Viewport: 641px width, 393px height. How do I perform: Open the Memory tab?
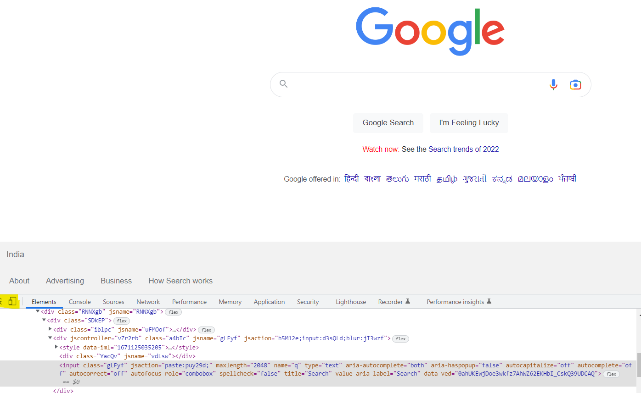tap(230, 302)
